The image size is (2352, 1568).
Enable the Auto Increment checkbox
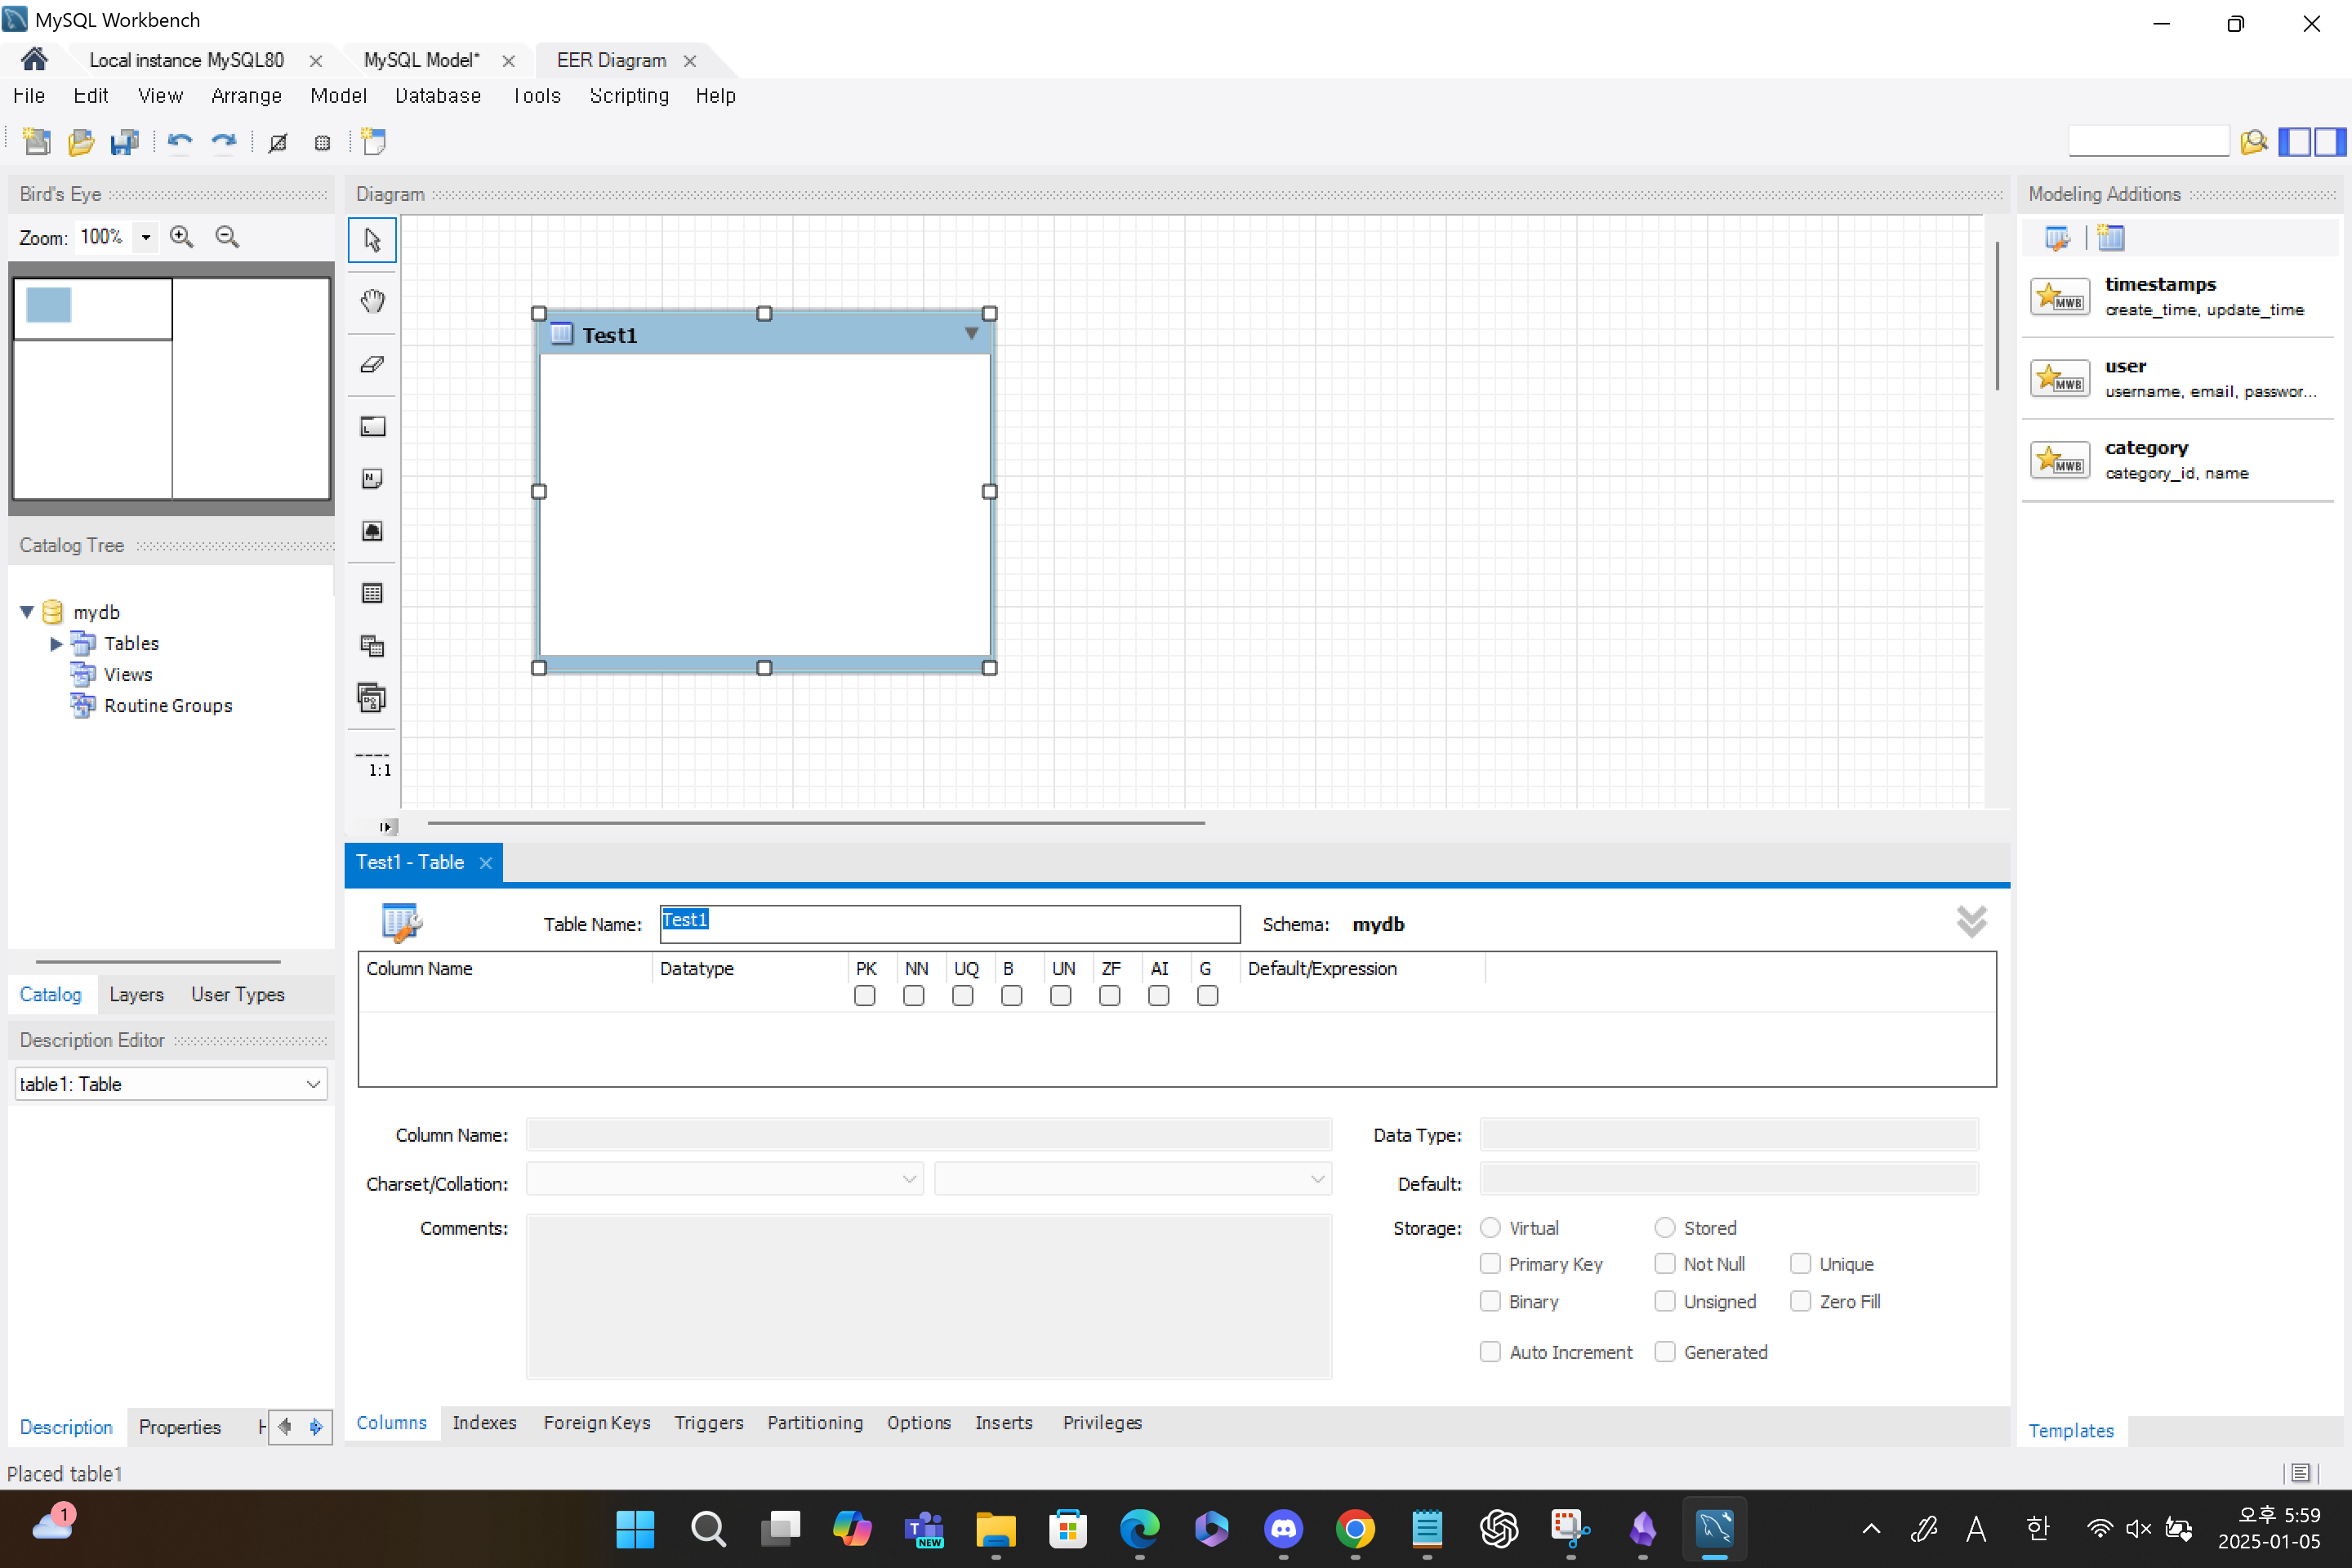[1490, 1352]
